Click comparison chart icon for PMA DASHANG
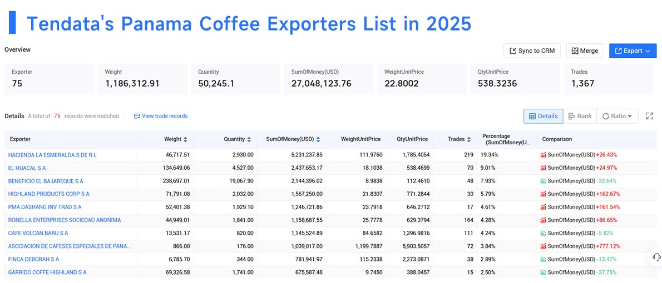662x283 pixels. click(544, 207)
